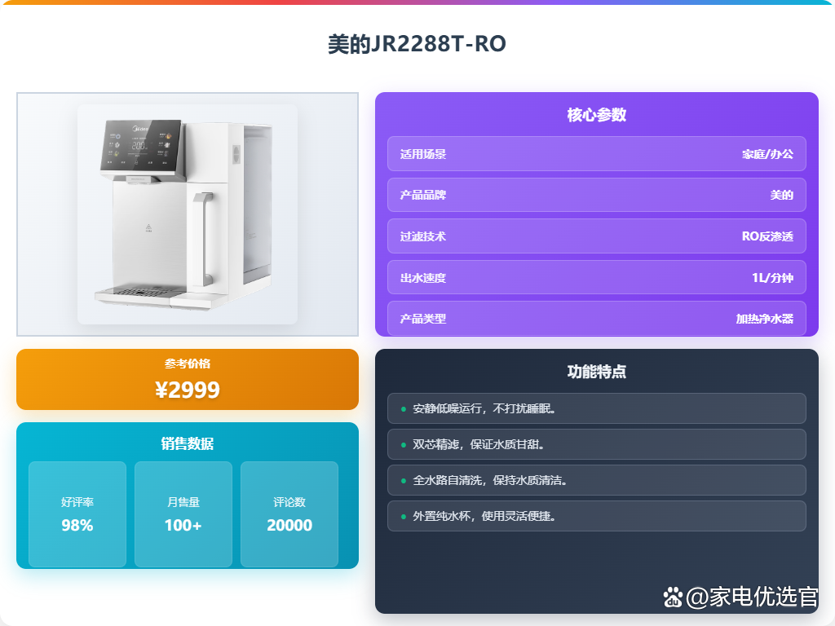Image resolution: width=835 pixels, height=626 pixels.
Task: Click the water dispenser product image
Action: click(x=188, y=214)
